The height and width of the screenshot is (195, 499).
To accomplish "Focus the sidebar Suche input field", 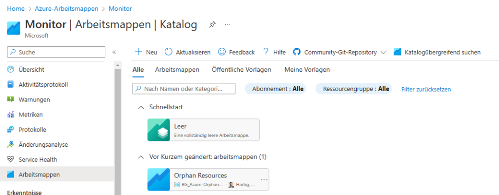I will tap(56, 52).
